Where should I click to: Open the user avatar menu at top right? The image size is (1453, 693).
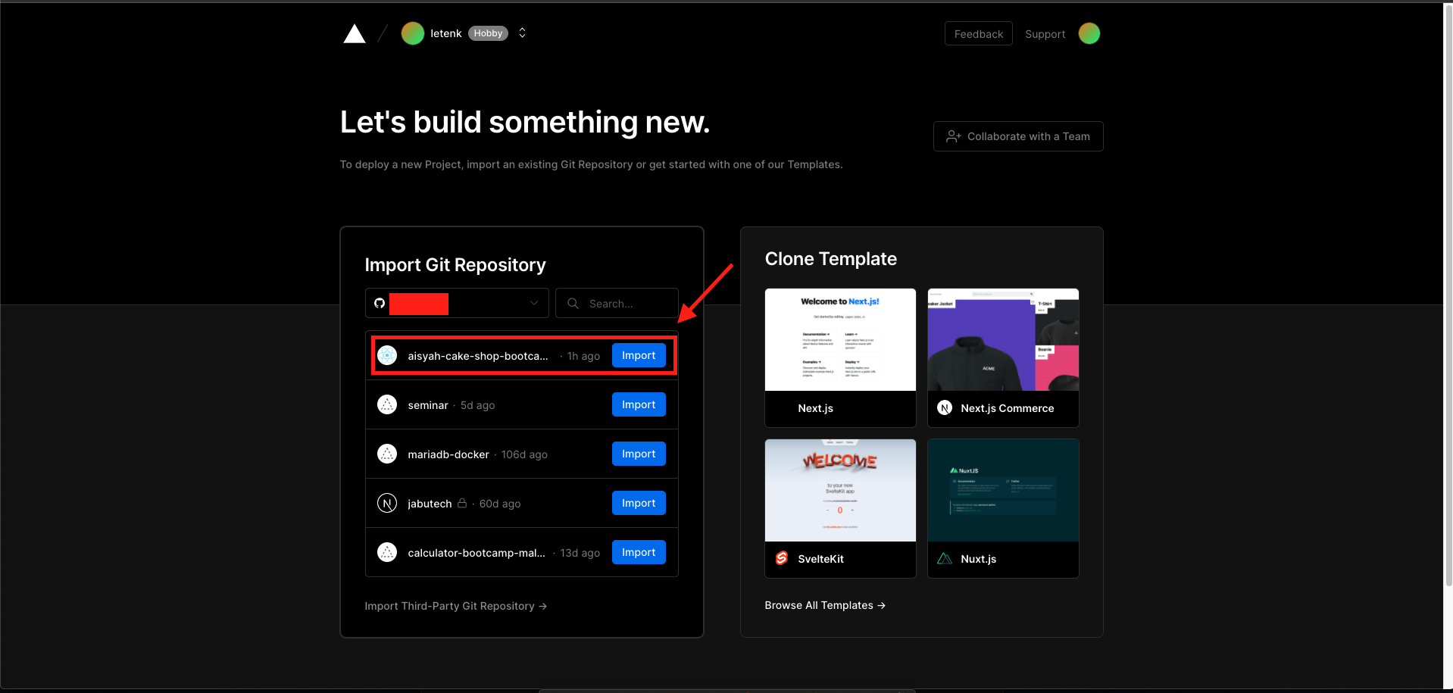(1089, 33)
